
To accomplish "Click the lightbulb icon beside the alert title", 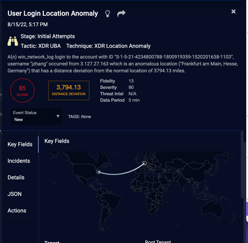I will pyautogui.click(x=108, y=13).
